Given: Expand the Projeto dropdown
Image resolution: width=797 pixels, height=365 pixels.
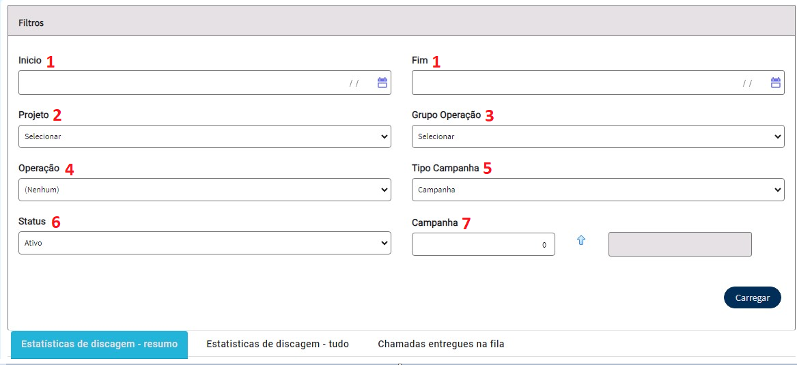Looking at the screenshot, I should tap(205, 136).
